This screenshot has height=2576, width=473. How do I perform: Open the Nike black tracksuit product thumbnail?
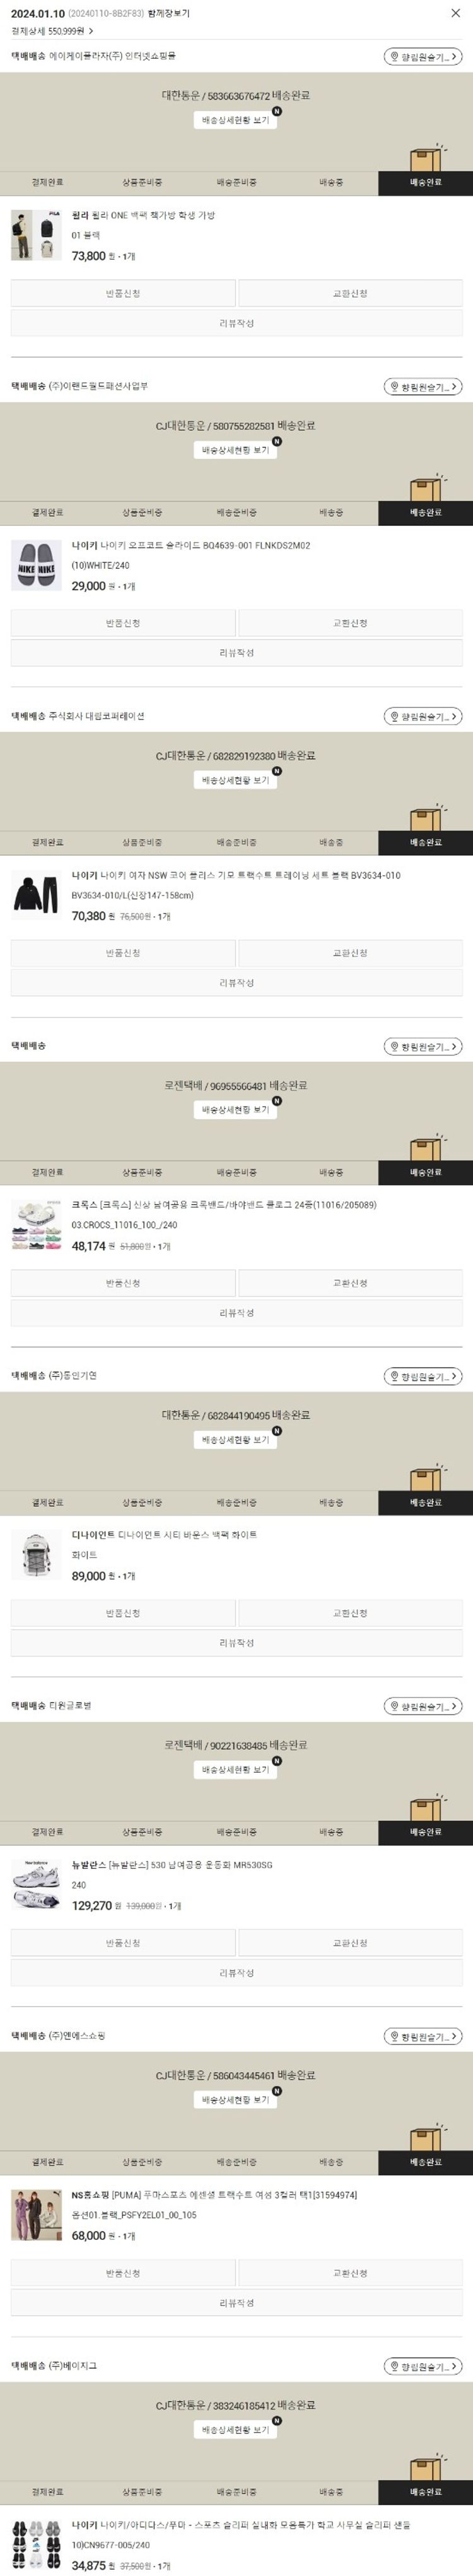(x=35, y=895)
